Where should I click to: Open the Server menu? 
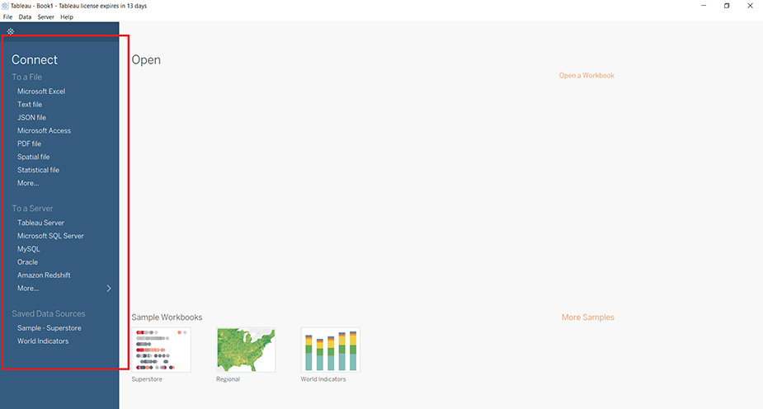coord(45,17)
